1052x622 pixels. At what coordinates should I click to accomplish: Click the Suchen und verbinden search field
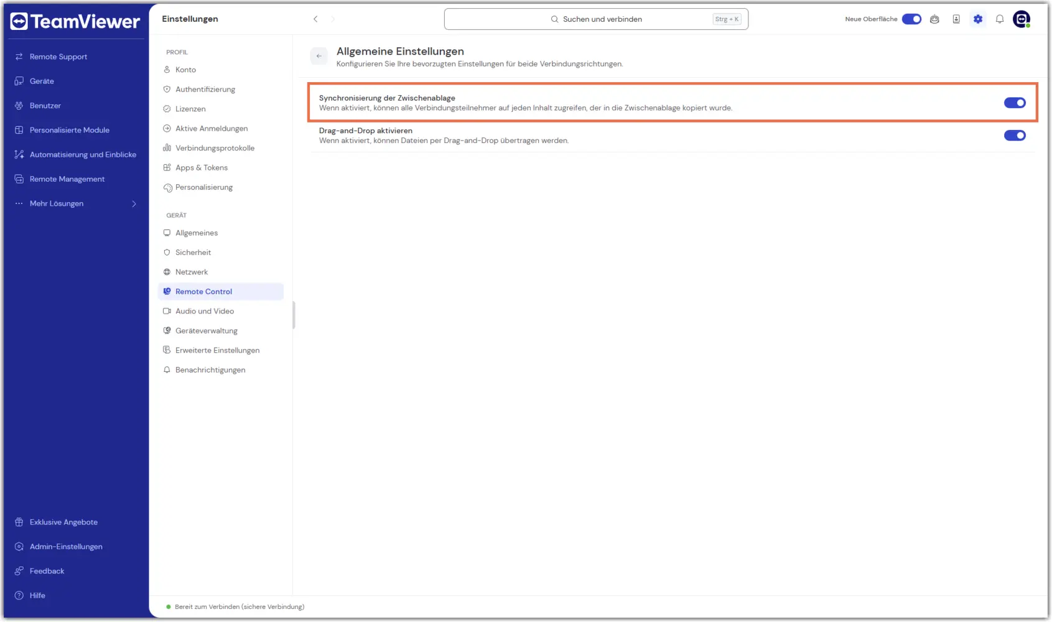coord(596,19)
